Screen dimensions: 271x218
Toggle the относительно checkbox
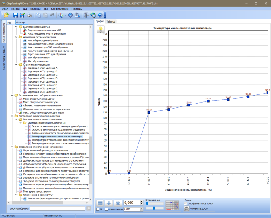tap(107, 209)
